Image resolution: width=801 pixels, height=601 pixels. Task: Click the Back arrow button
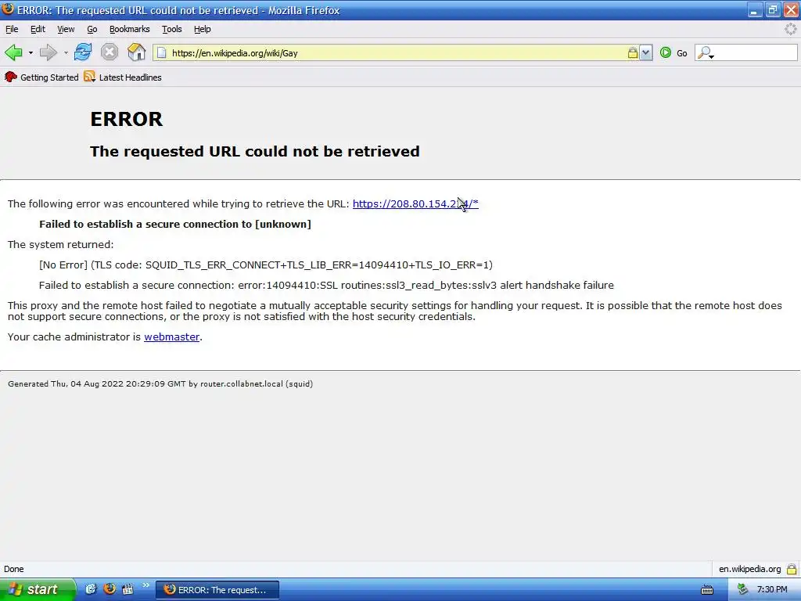point(13,52)
